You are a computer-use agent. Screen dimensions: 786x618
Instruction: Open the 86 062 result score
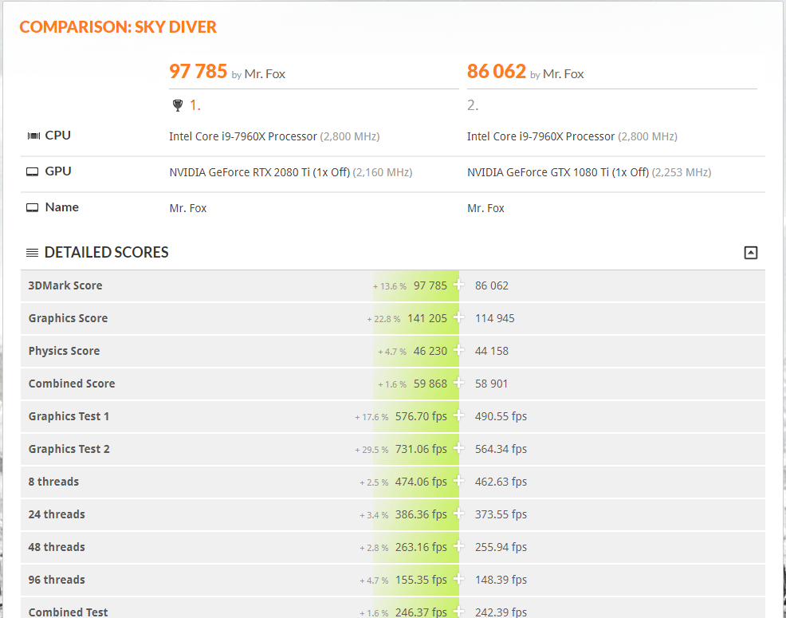point(497,72)
